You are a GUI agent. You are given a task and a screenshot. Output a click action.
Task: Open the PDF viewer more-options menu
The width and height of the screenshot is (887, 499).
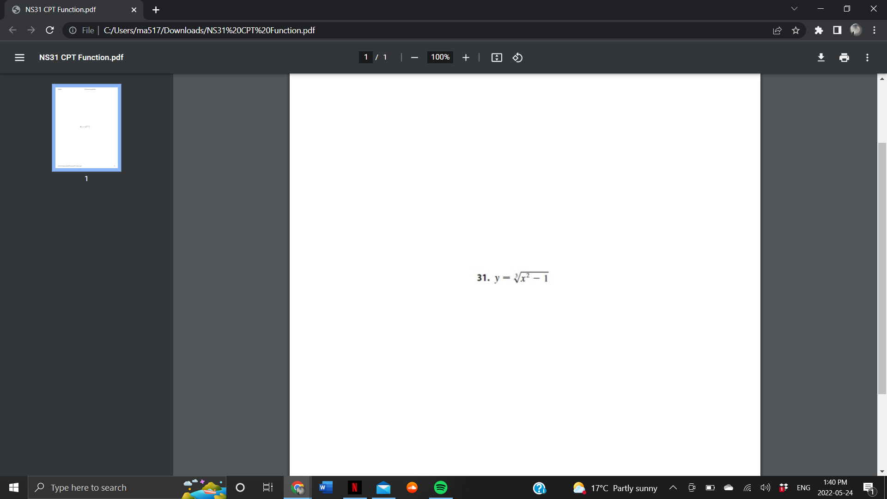[867, 57]
